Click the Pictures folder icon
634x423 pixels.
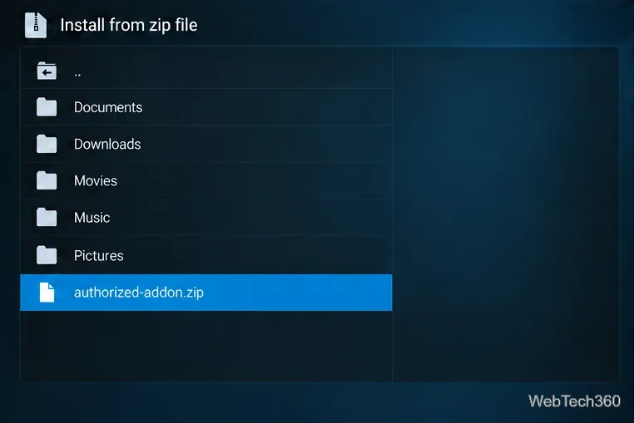[47, 255]
